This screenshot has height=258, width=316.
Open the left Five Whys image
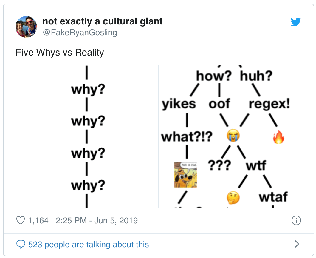click(87, 137)
